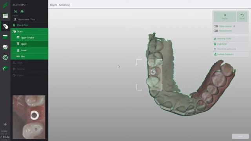The height and width of the screenshot is (141, 251).
Task: Click the Check for undercuts icon
Action: 215,49
